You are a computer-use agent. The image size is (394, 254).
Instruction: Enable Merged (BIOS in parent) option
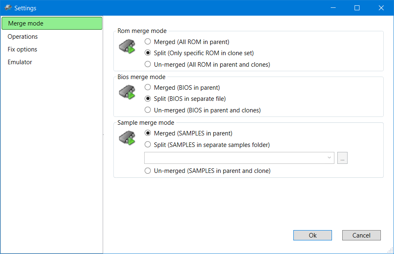click(148, 87)
